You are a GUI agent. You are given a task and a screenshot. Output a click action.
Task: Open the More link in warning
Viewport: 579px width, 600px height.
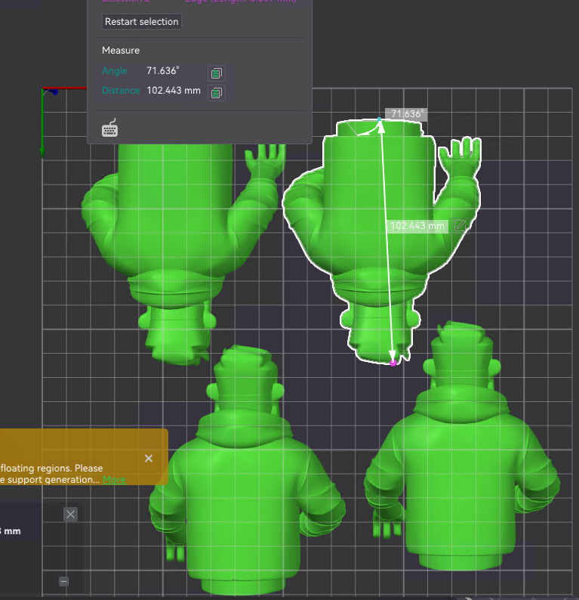115,480
